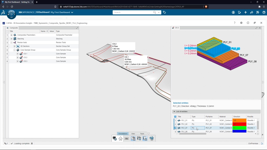Close the CS.3 panel

point(260,28)
